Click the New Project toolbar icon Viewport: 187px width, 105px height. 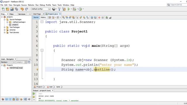click(x=8, y=9)
